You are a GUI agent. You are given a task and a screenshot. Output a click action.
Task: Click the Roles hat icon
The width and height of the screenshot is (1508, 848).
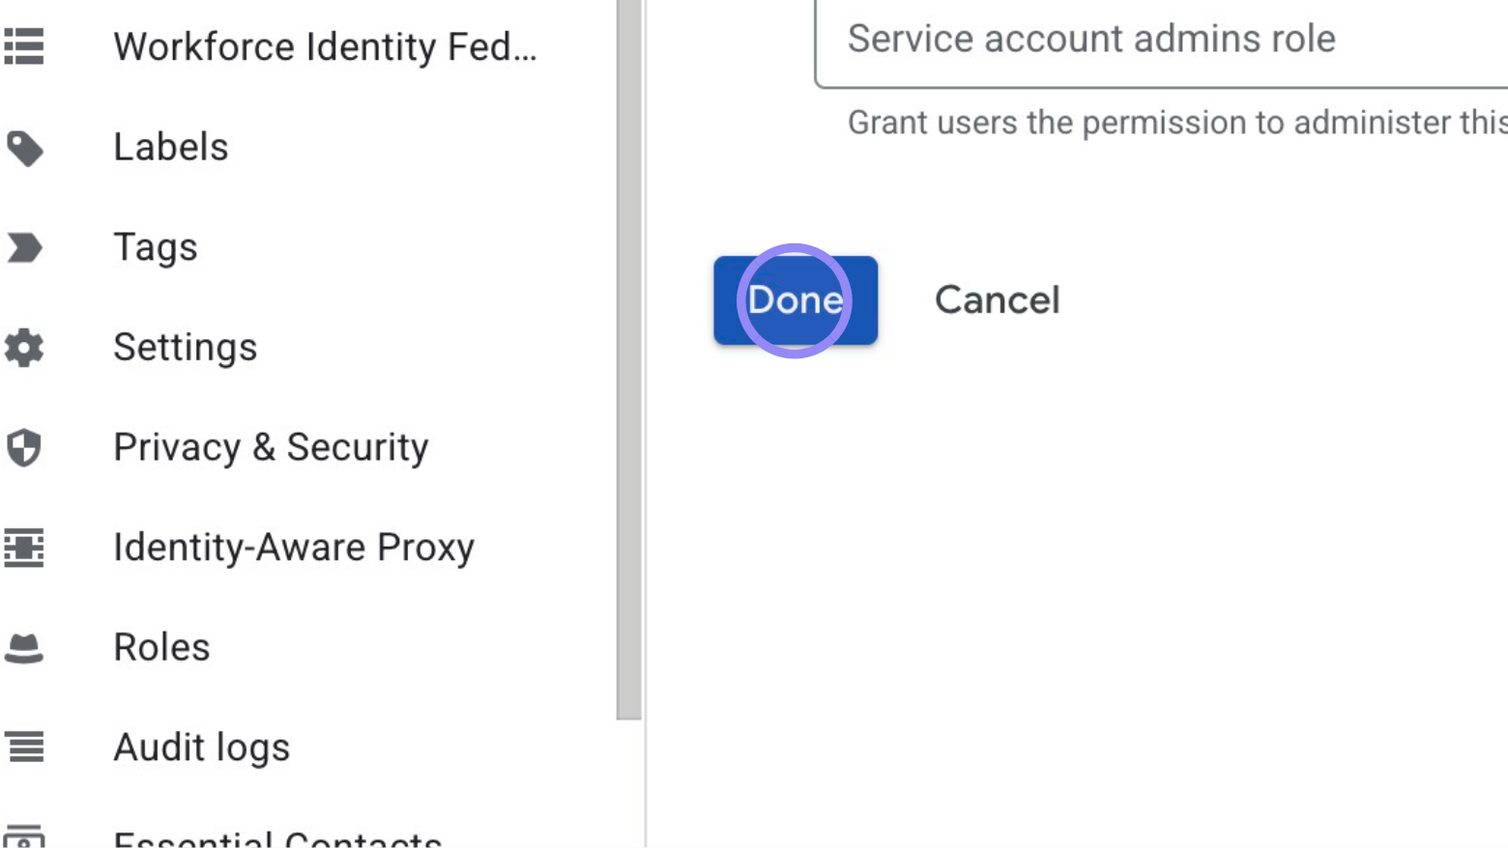(x=24, y=646)
